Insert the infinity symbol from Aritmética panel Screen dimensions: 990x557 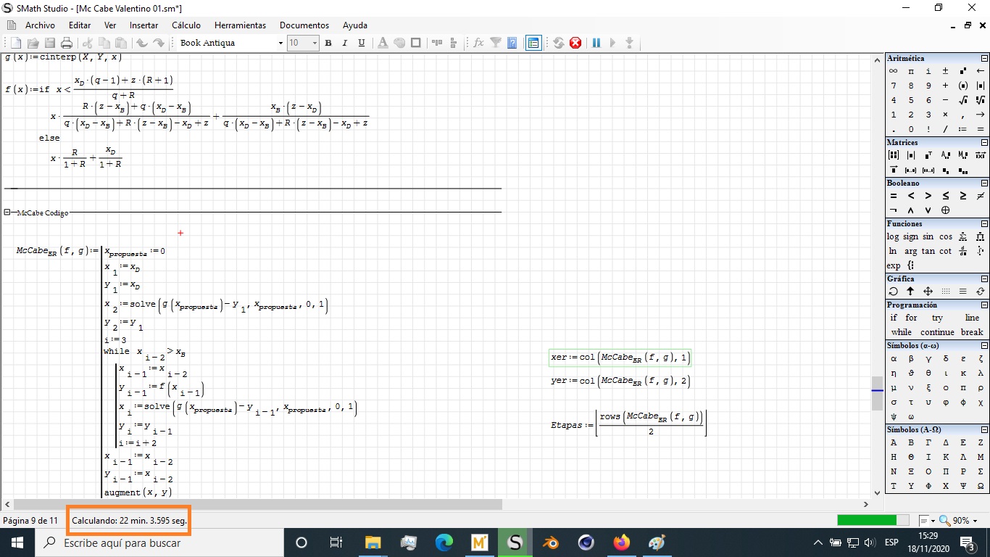[894, 71]
